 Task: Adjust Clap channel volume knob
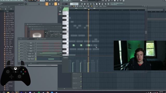click(22, 46)
